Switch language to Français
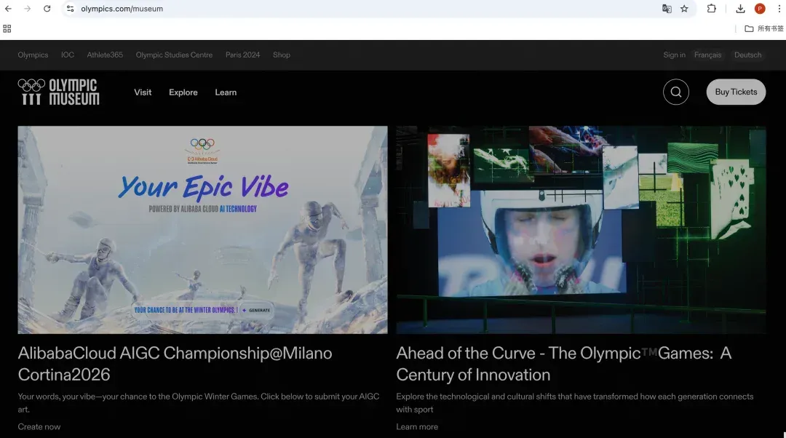The width and height of the screenshot is (786, 438). tap(708, 55)
